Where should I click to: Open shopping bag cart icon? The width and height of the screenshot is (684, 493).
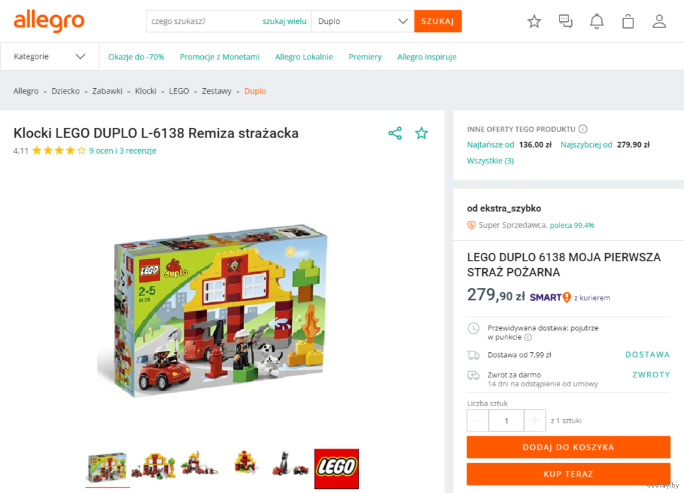[628, 21]
